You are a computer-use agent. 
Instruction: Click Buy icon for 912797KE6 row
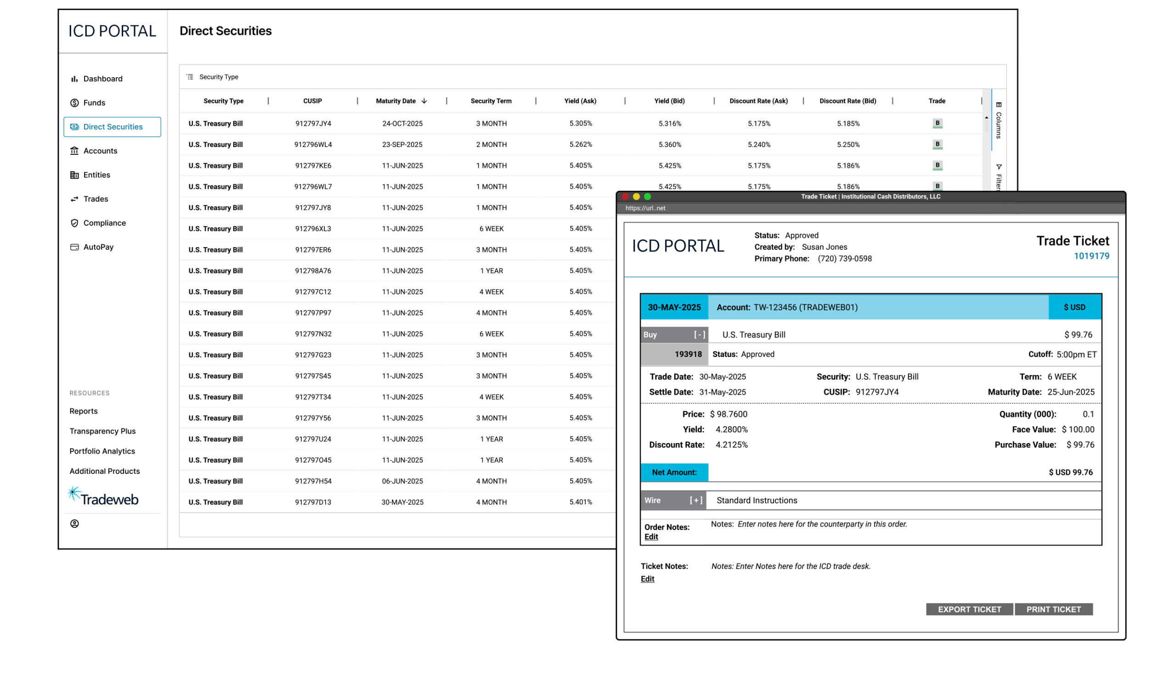tap(938, 165)
